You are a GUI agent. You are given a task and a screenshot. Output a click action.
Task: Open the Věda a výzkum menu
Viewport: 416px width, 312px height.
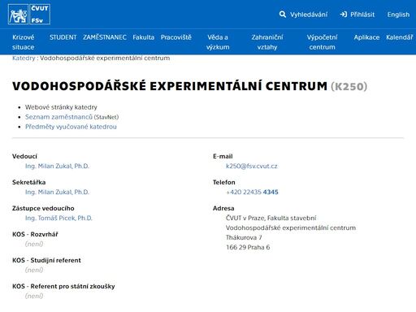coord(218,42)
